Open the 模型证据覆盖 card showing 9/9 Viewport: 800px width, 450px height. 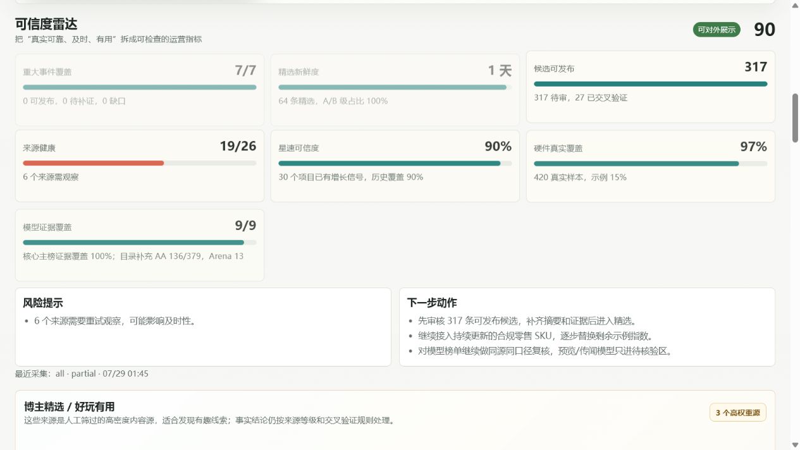[140, 245]
